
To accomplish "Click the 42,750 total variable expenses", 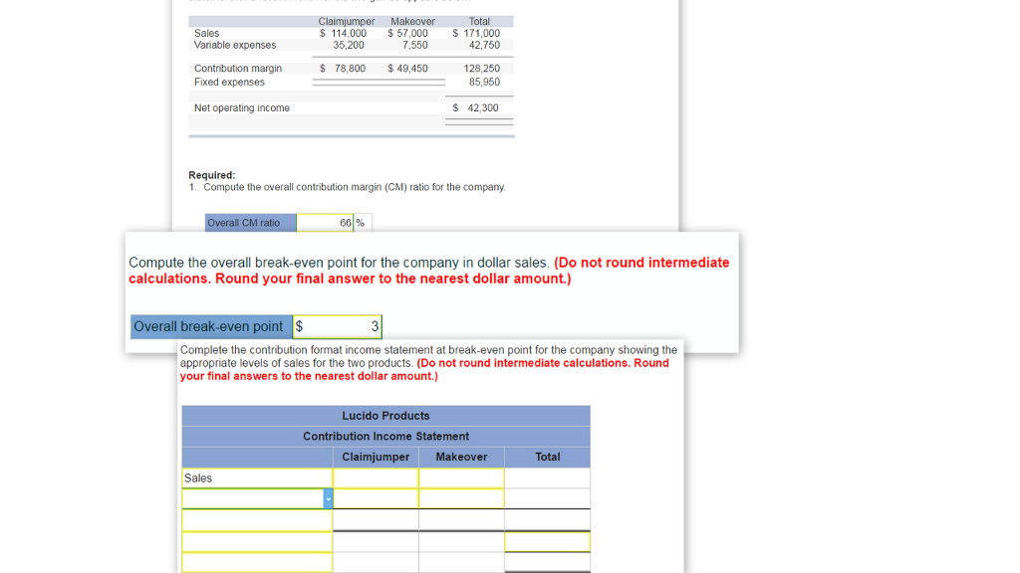I will pos(485,45).
